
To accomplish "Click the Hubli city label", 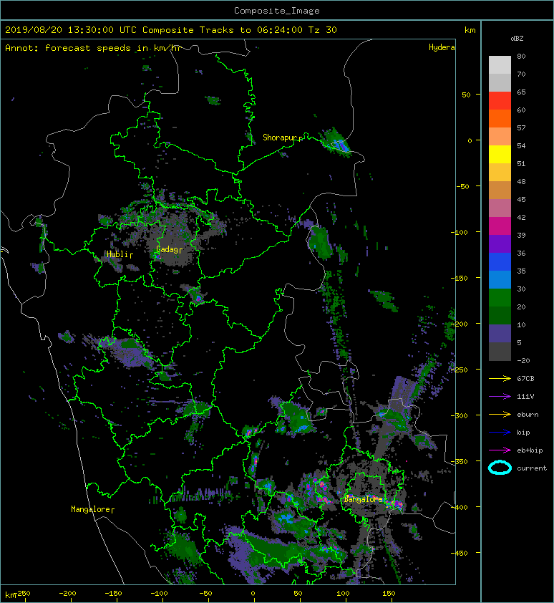I will pyautogui.click(x=117, y=254).
